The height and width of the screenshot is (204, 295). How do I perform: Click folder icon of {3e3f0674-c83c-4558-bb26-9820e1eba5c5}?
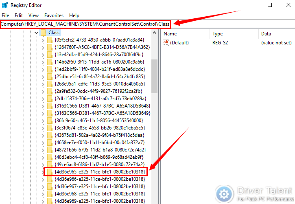click(50, 128)
